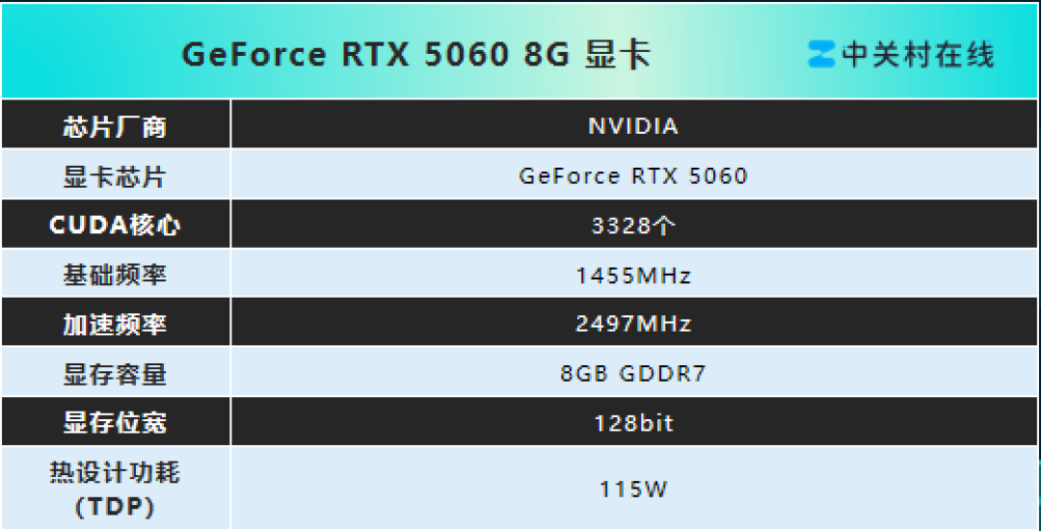Select the 1455MHz base clock value
The width and height of the screenshot is (1041, 531).
click(x=633, y=275)
